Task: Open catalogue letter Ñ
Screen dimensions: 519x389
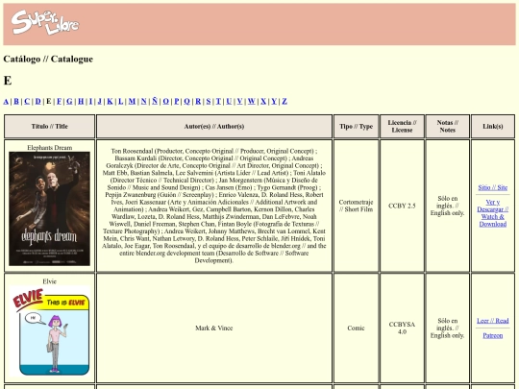Action: [155, 101]
